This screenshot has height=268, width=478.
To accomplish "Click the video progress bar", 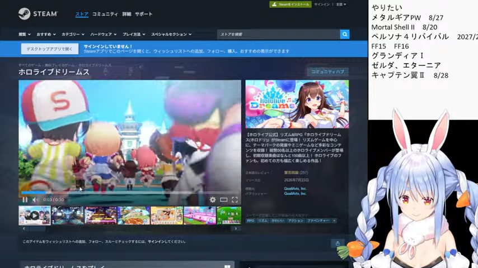I will [129, 193].
